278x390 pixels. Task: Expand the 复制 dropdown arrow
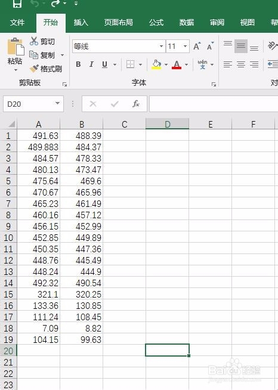63,55
